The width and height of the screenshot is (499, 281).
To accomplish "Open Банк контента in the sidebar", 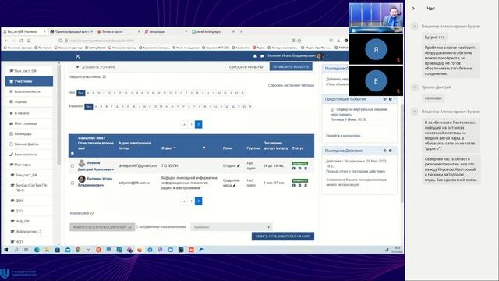I will coord(30,155).
